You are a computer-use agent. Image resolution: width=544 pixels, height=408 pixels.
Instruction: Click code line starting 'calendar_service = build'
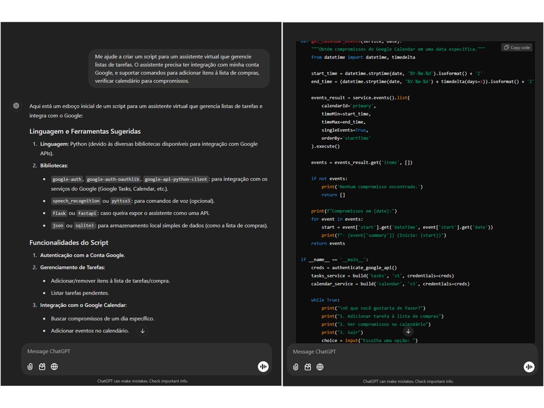point(390,284)
